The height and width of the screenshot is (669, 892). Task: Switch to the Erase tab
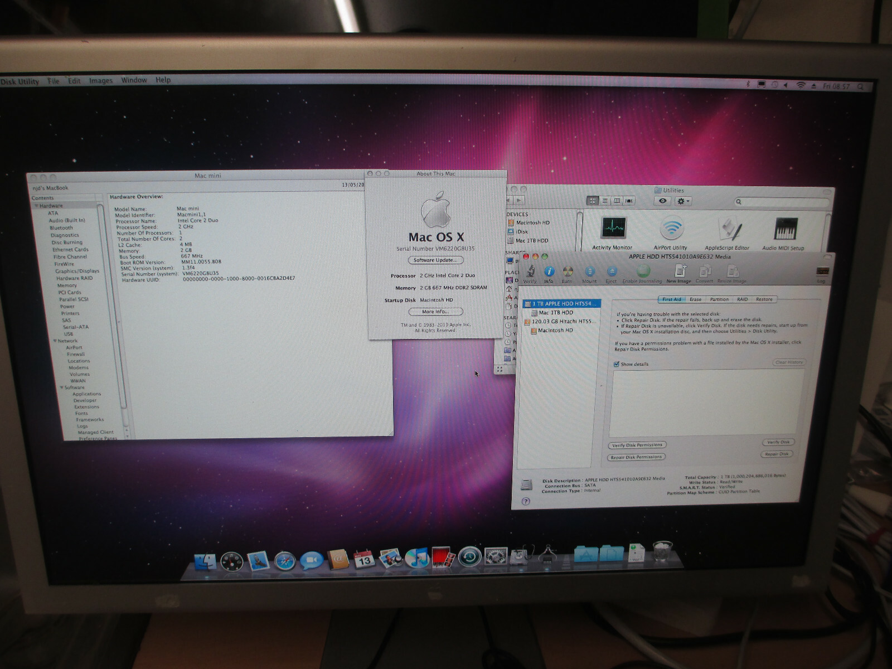696,299
